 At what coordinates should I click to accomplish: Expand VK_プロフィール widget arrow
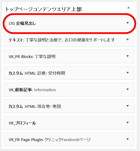(x=128, y=123)
